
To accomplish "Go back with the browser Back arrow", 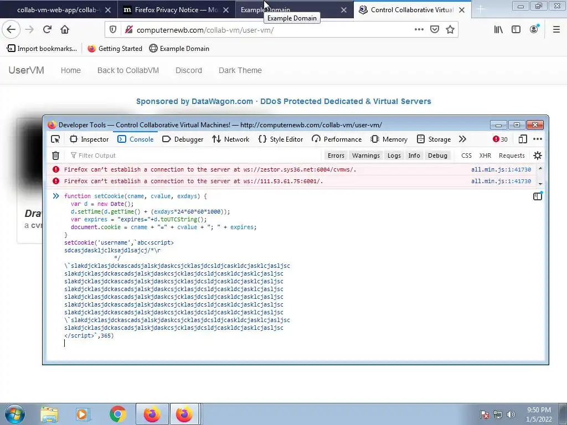I will click(11, 30).
